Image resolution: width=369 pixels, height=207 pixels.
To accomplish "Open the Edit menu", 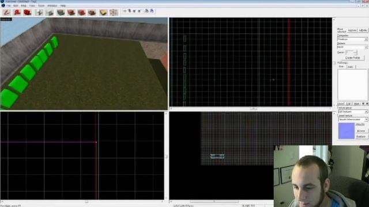I will (16, 5).
